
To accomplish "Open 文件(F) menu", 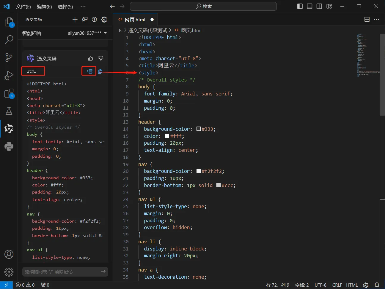I will click(23, 7).
